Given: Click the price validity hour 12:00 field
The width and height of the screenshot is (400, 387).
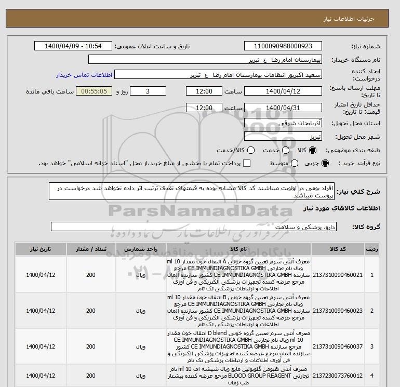Looking at the screenshot, I should point(204,108).
